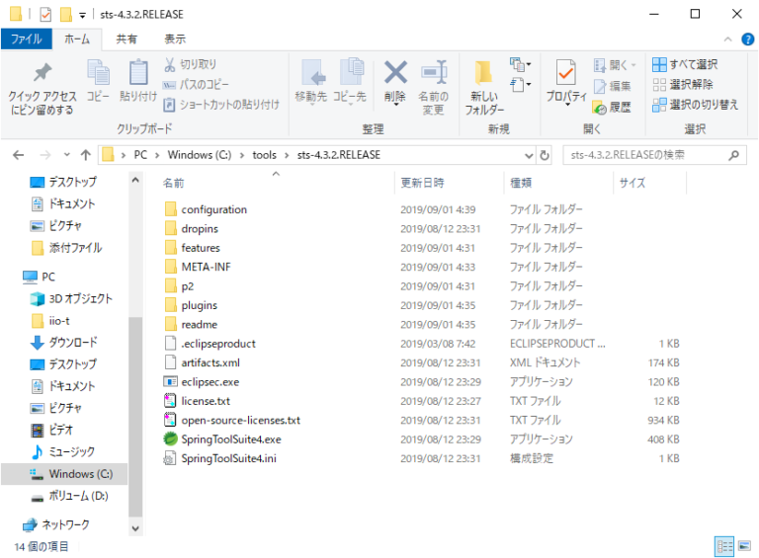The image size is (759, 558).
Task: Open the Easy access dropdown
Action: 521,85
